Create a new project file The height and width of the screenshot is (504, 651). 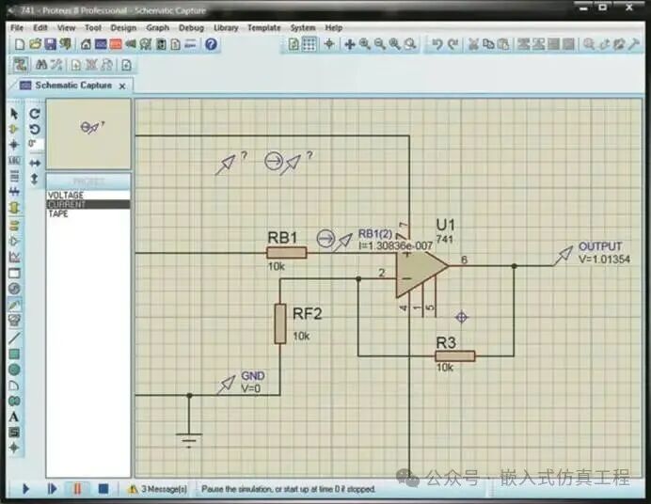point(20,44)
